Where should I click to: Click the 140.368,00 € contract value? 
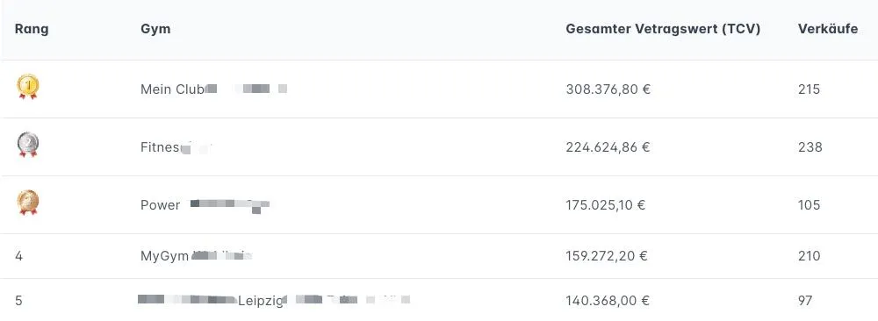[x=608, y=301]
